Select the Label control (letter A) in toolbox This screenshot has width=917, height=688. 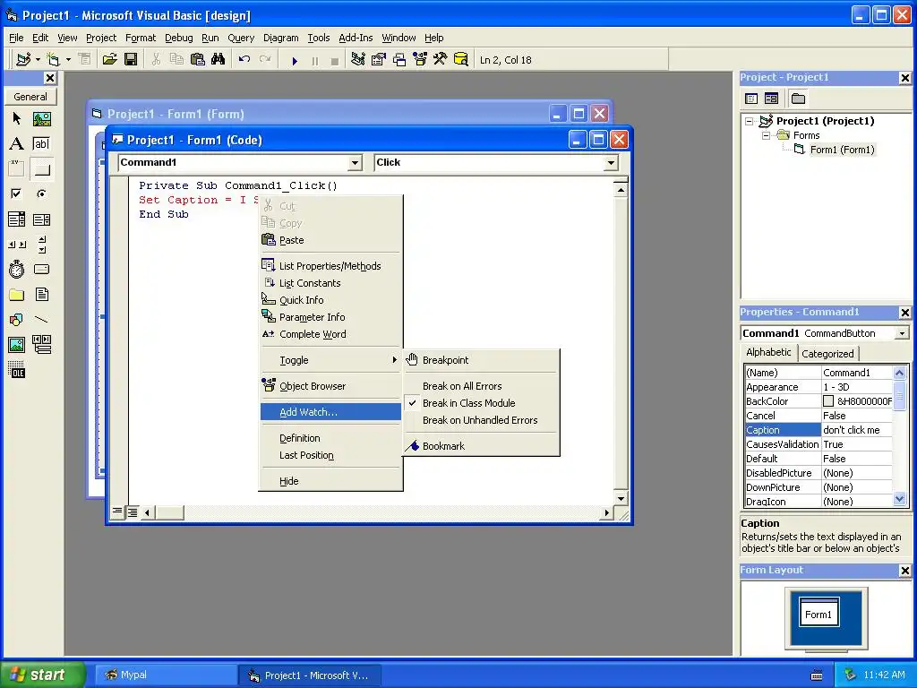[x=16, y=144]
